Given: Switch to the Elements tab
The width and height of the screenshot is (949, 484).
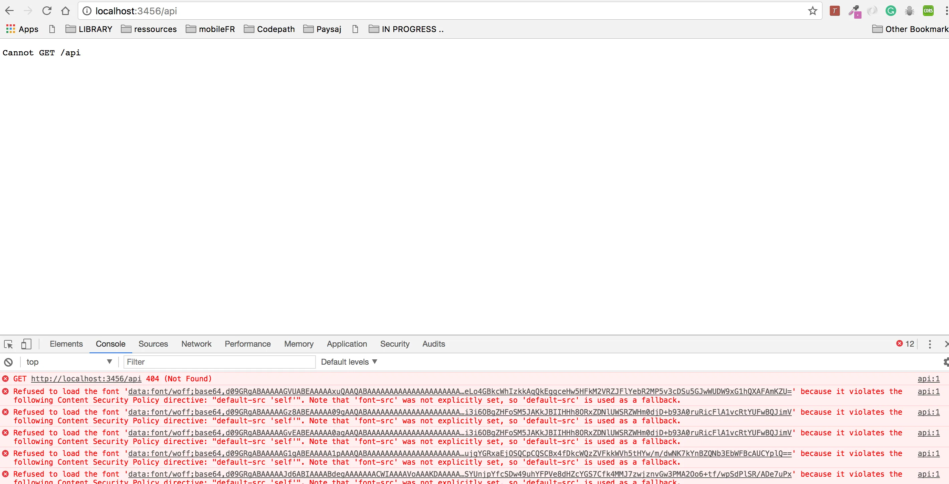Looking at the screenshot, I should coord(66,344).
